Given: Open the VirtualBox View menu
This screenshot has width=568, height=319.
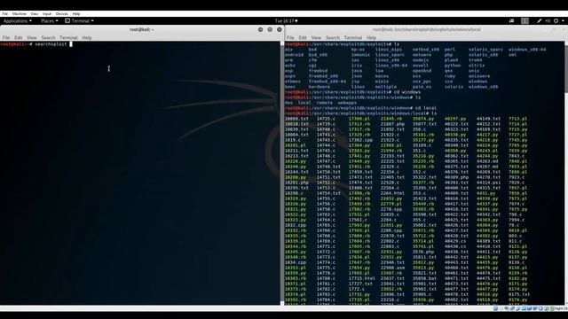Looking at the screenshot, I should tap(35, 14).
